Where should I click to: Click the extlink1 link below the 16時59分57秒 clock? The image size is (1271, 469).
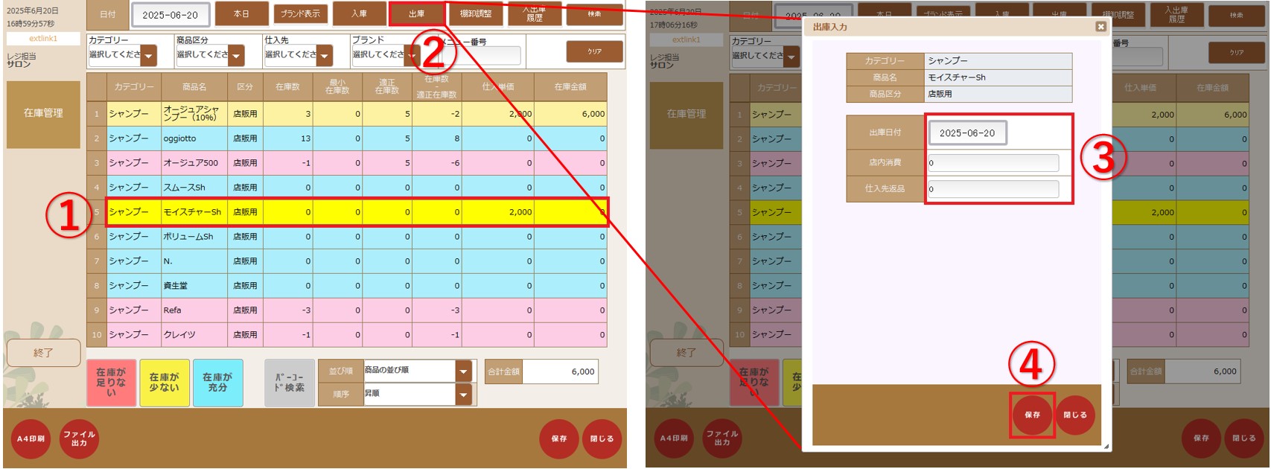pos(43,38)
